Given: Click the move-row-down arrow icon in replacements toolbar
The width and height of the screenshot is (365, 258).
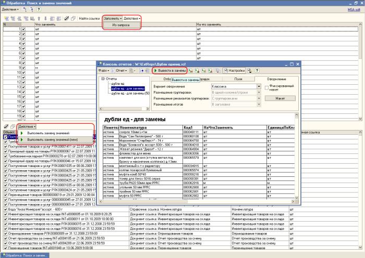Looking at the screenshot, I should [x=45, y=18].
